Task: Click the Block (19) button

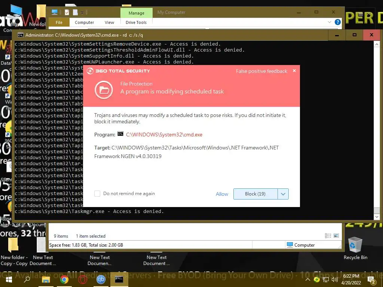Action: click(255, 194)
